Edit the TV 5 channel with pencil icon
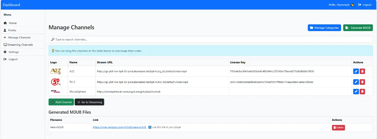377x139 pixels. (x=356, y=82)
